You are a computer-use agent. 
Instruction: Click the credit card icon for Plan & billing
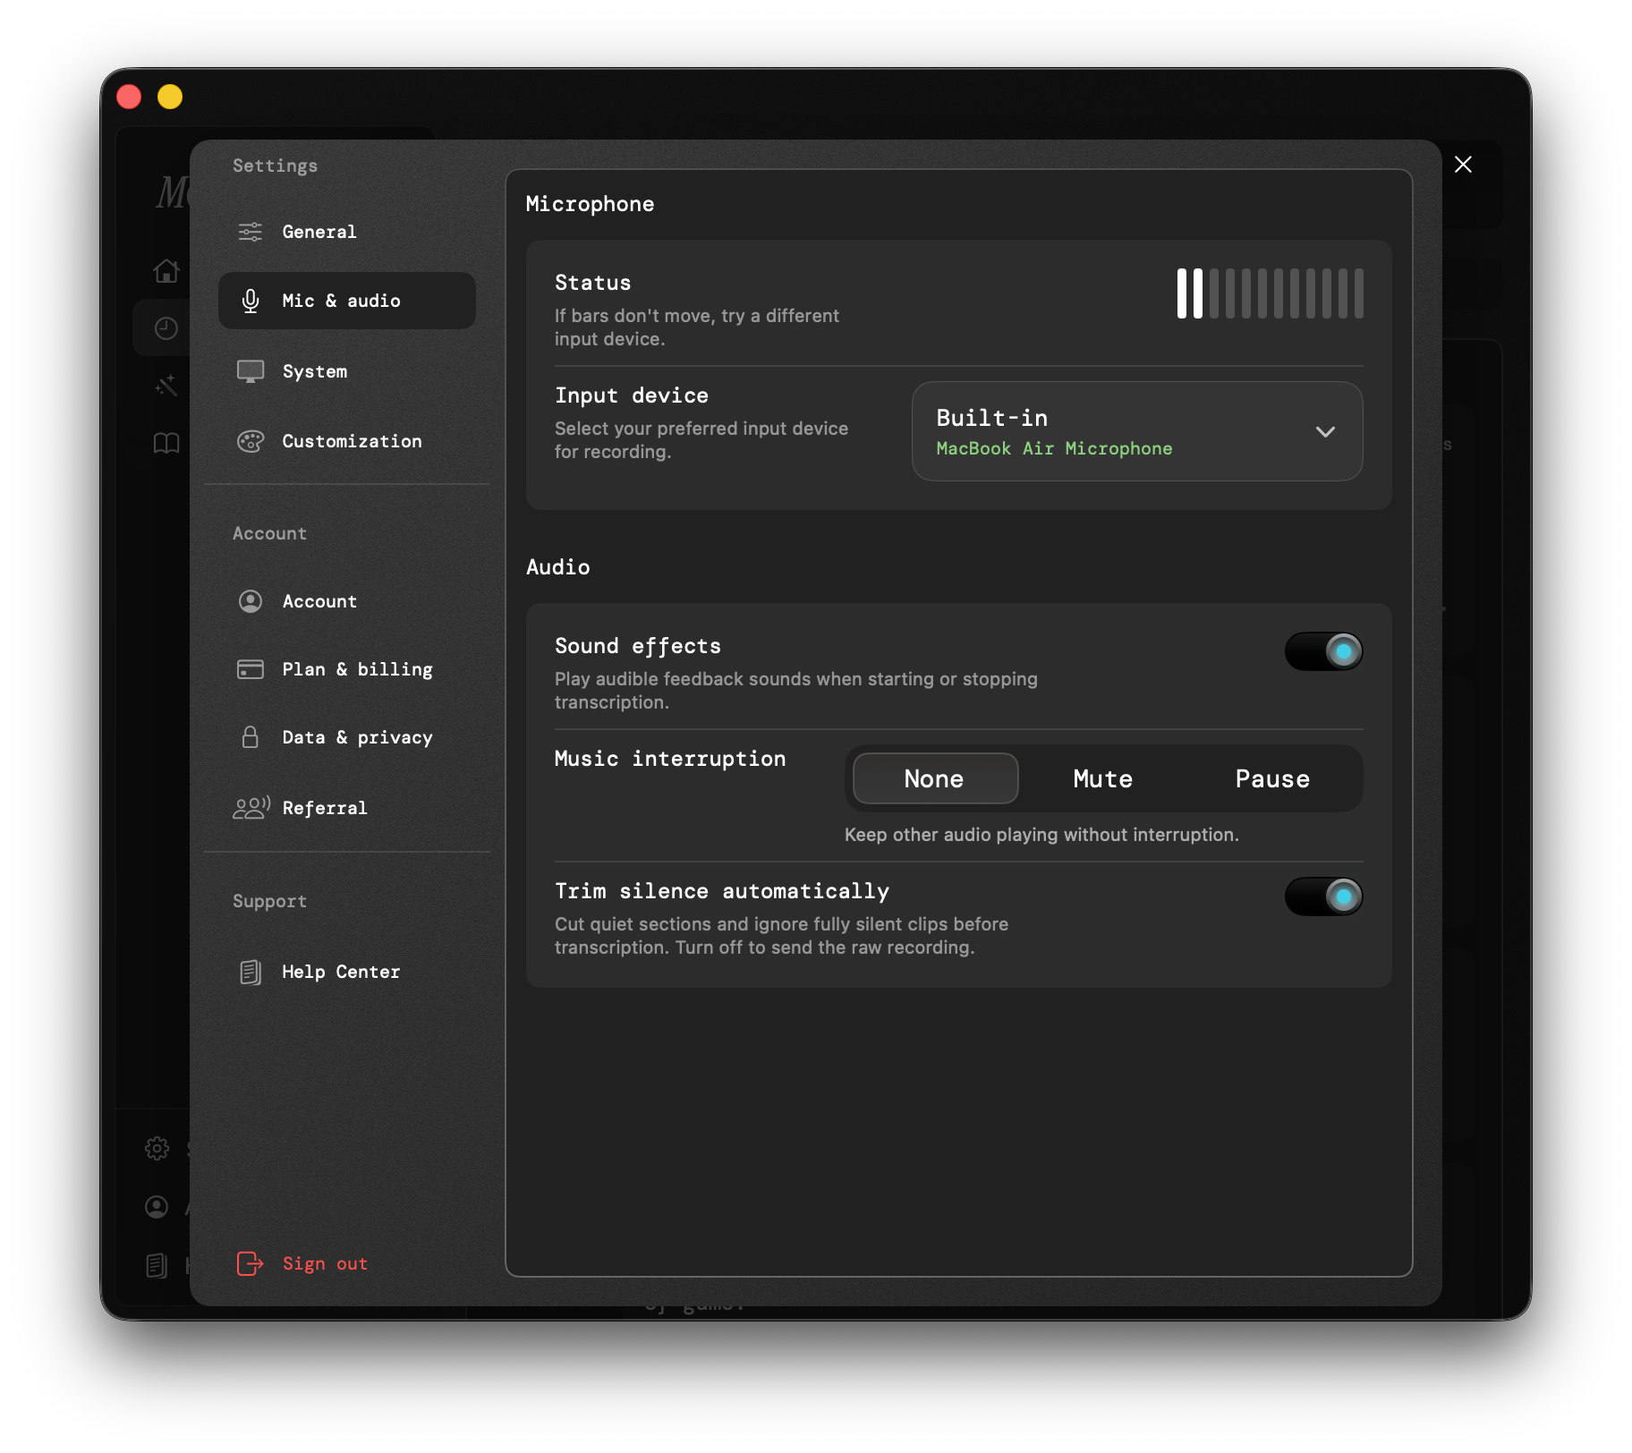pyautogui.click(x=251, y=669)
